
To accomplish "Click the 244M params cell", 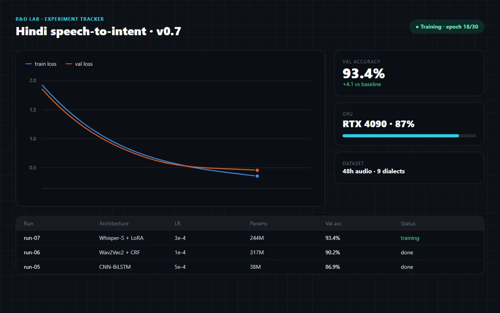I will [257, 238].
